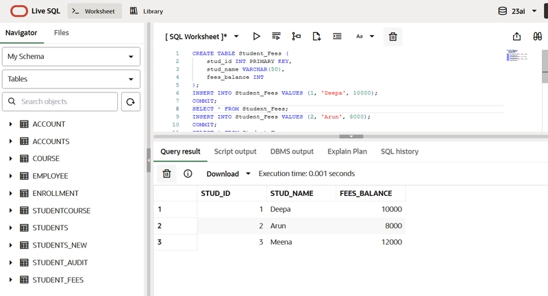The height and width of the screenshot is (296, 548).
Task: Switch to the Script output tab
Action: tap(235, 151)
